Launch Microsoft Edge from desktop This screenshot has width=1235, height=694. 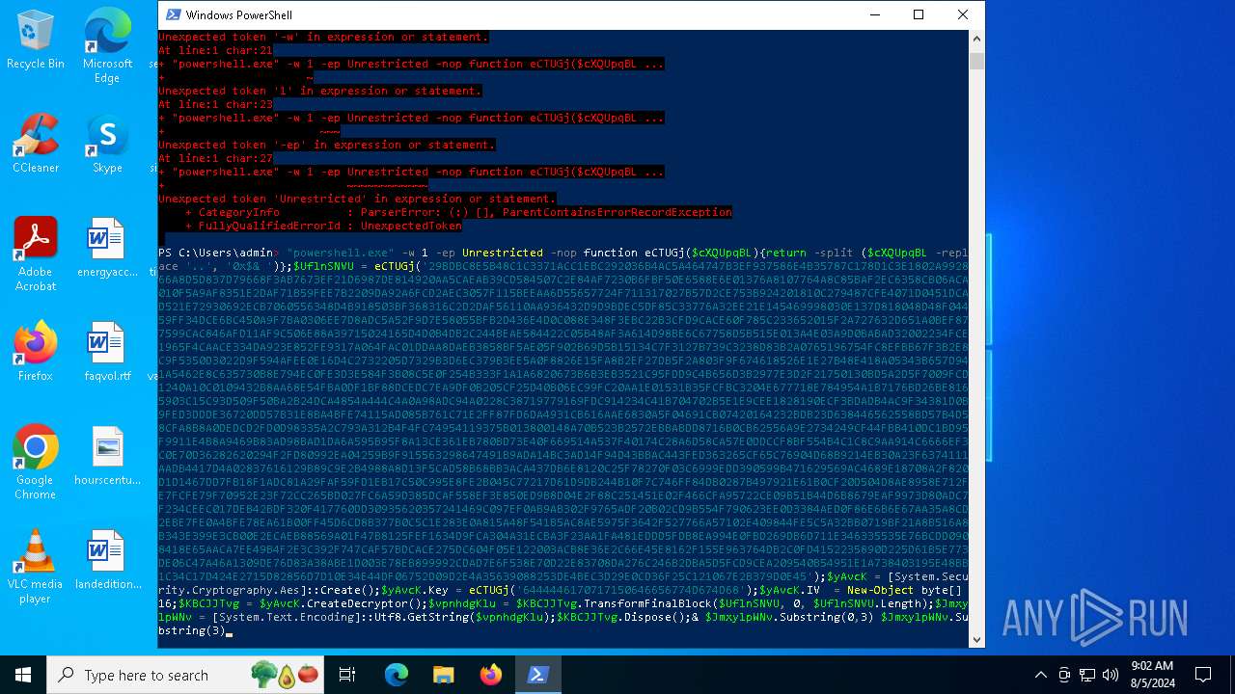107,45
